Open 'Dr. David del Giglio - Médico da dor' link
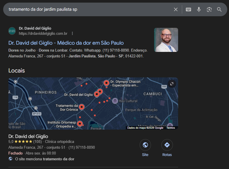The height and width of the screenshot is (169, 229). (x=66, y=43)
